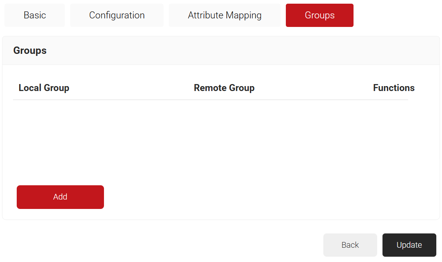The height and width of the screenshot is (262, 442).
Task: View Basic settings tab
Action: pos(35,16)
